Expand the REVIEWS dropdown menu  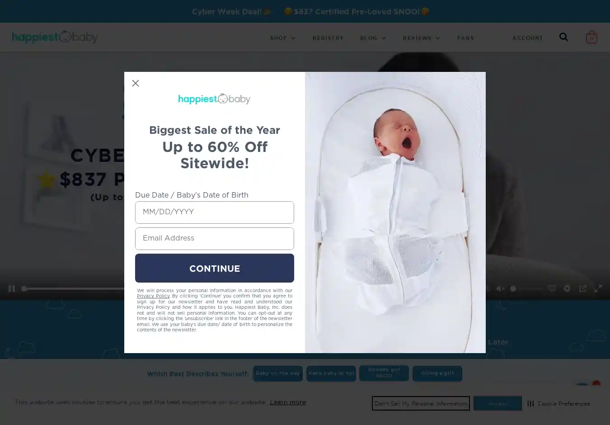click(x=422, y=38)
